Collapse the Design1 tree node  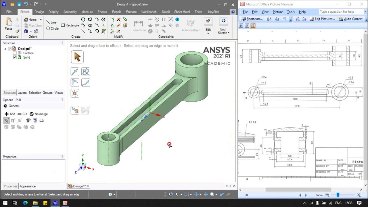coord(5,49)
